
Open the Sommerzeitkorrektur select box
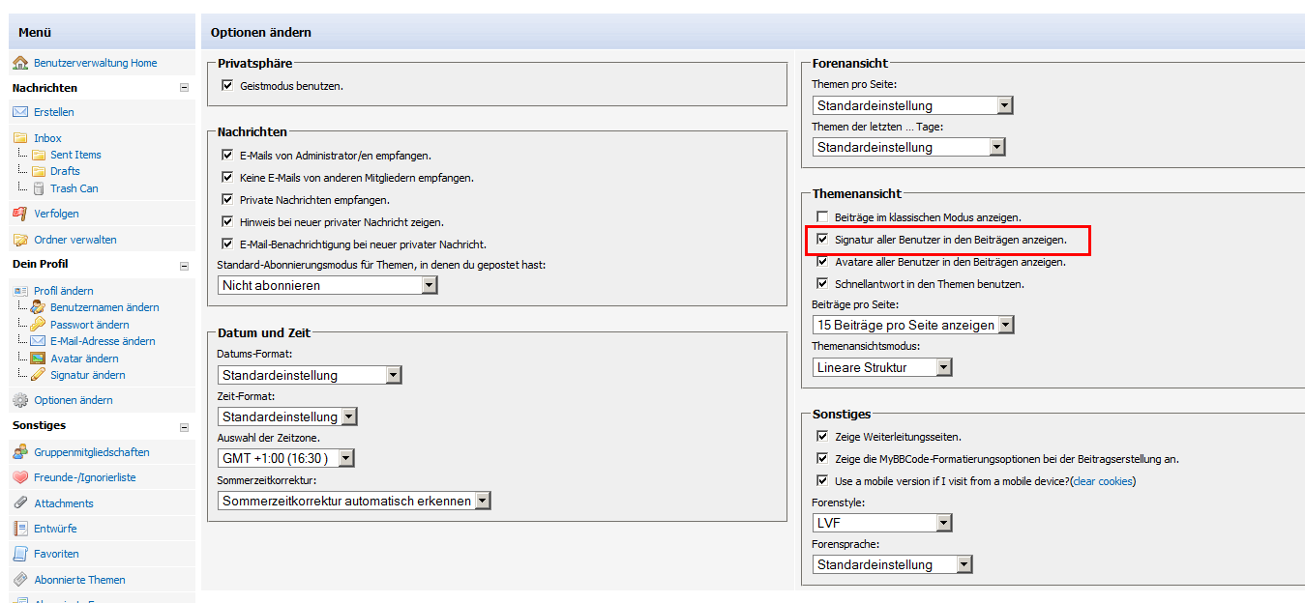pos(354,501)
